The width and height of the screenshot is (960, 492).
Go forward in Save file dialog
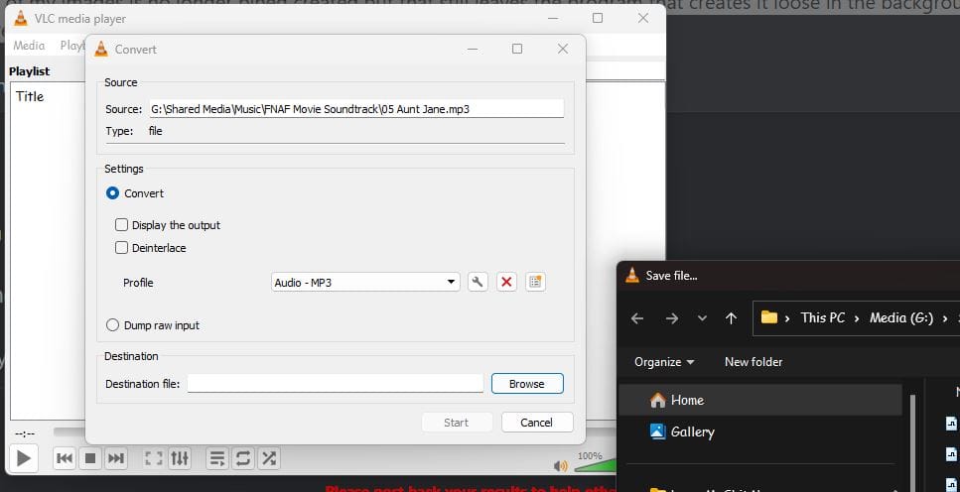[672, 318]
